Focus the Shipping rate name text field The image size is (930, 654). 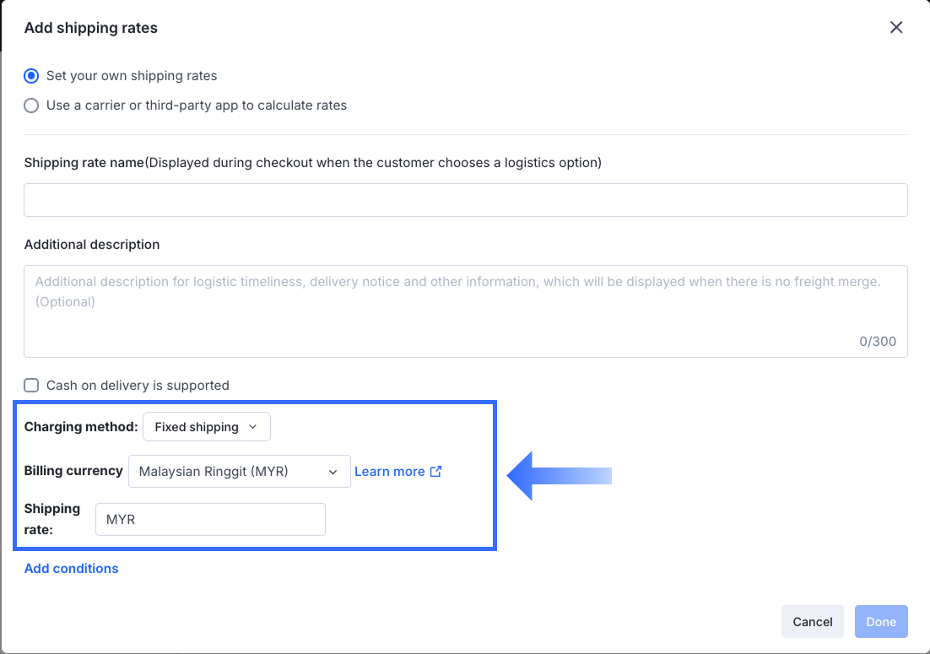click(465, 200)
